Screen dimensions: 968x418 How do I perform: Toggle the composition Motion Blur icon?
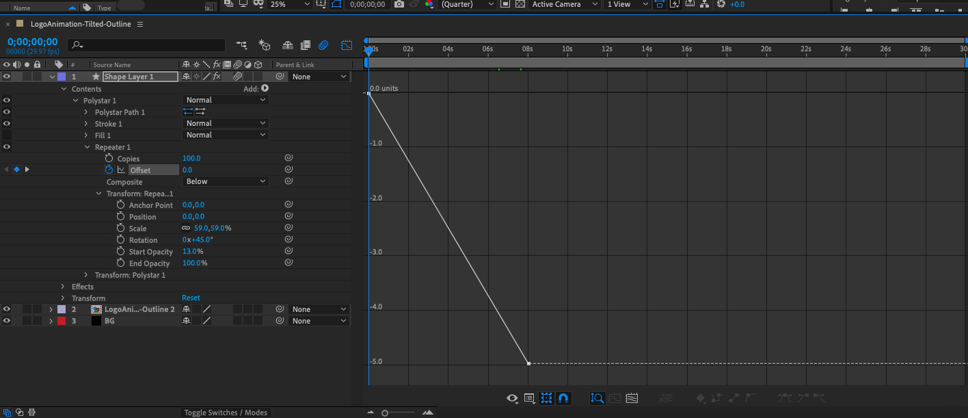pos(323,45)
